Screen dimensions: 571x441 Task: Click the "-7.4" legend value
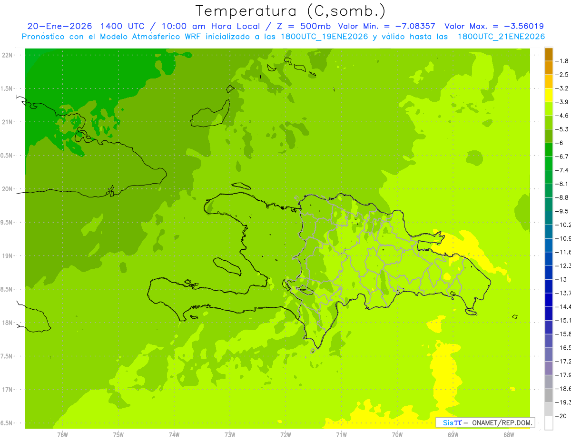click(x=563, y=170)
